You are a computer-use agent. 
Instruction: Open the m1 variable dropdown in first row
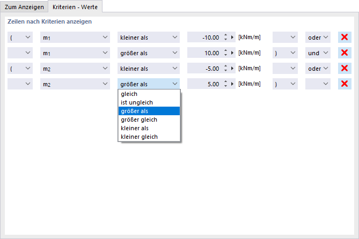tap(75, 38)
